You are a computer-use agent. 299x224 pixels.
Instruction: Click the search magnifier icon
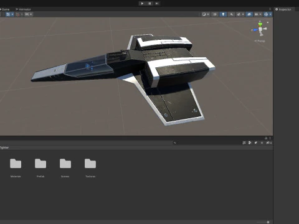[174, 142]
